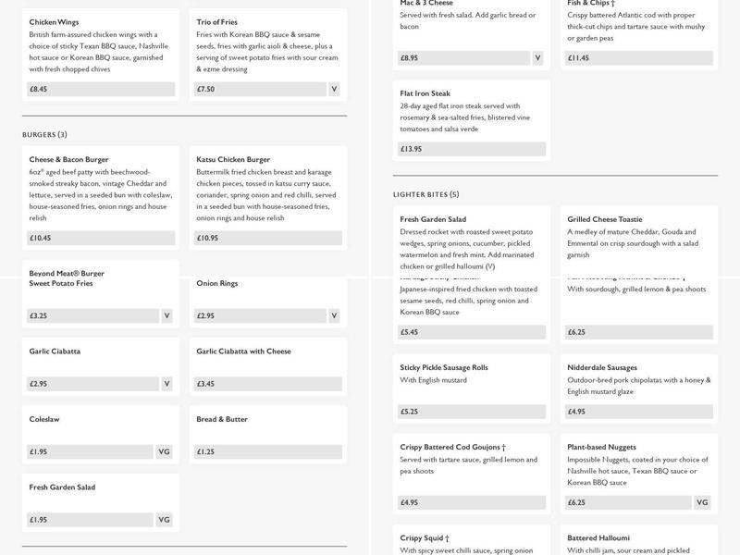
Task: Open the Cheese & Bacon Burger title
Action: click(x=69, y=159)
